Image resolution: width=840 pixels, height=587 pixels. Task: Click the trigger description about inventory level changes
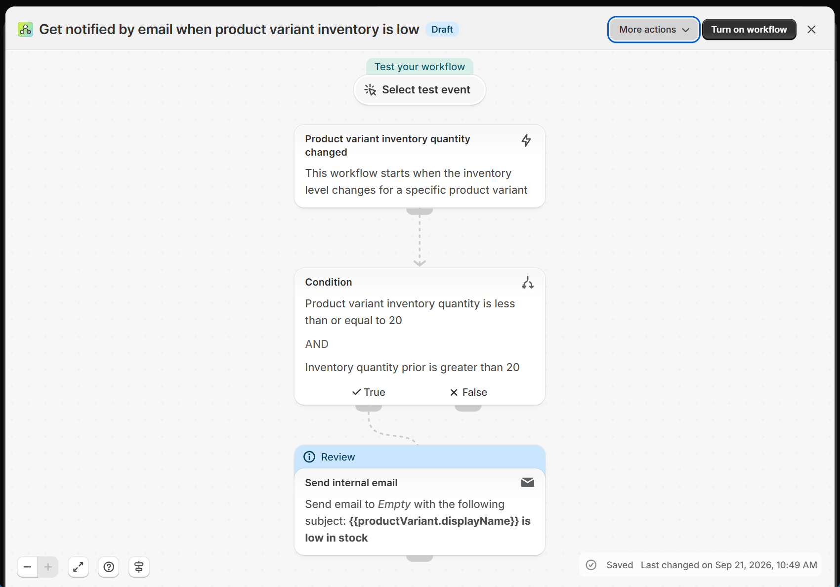point(416,182)
